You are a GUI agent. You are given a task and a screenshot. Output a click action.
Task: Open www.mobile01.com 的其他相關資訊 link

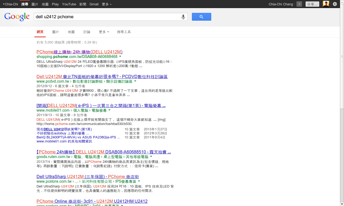[64, 141]
